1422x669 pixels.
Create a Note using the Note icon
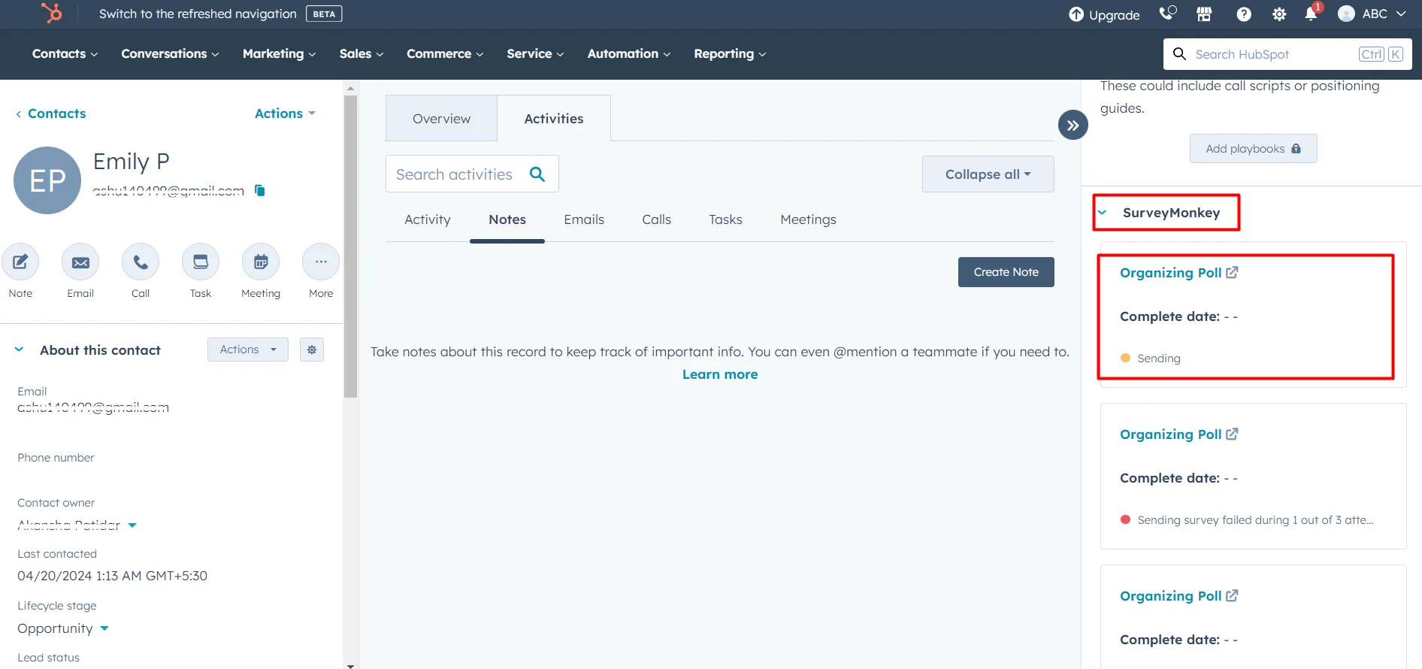(x=20, y=262)
